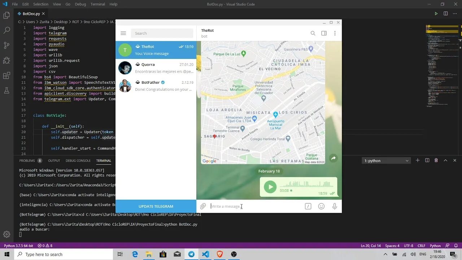Open the VS Code Explorer view
The width and height of the screenshot is (462, 260).
coord(6,16)
